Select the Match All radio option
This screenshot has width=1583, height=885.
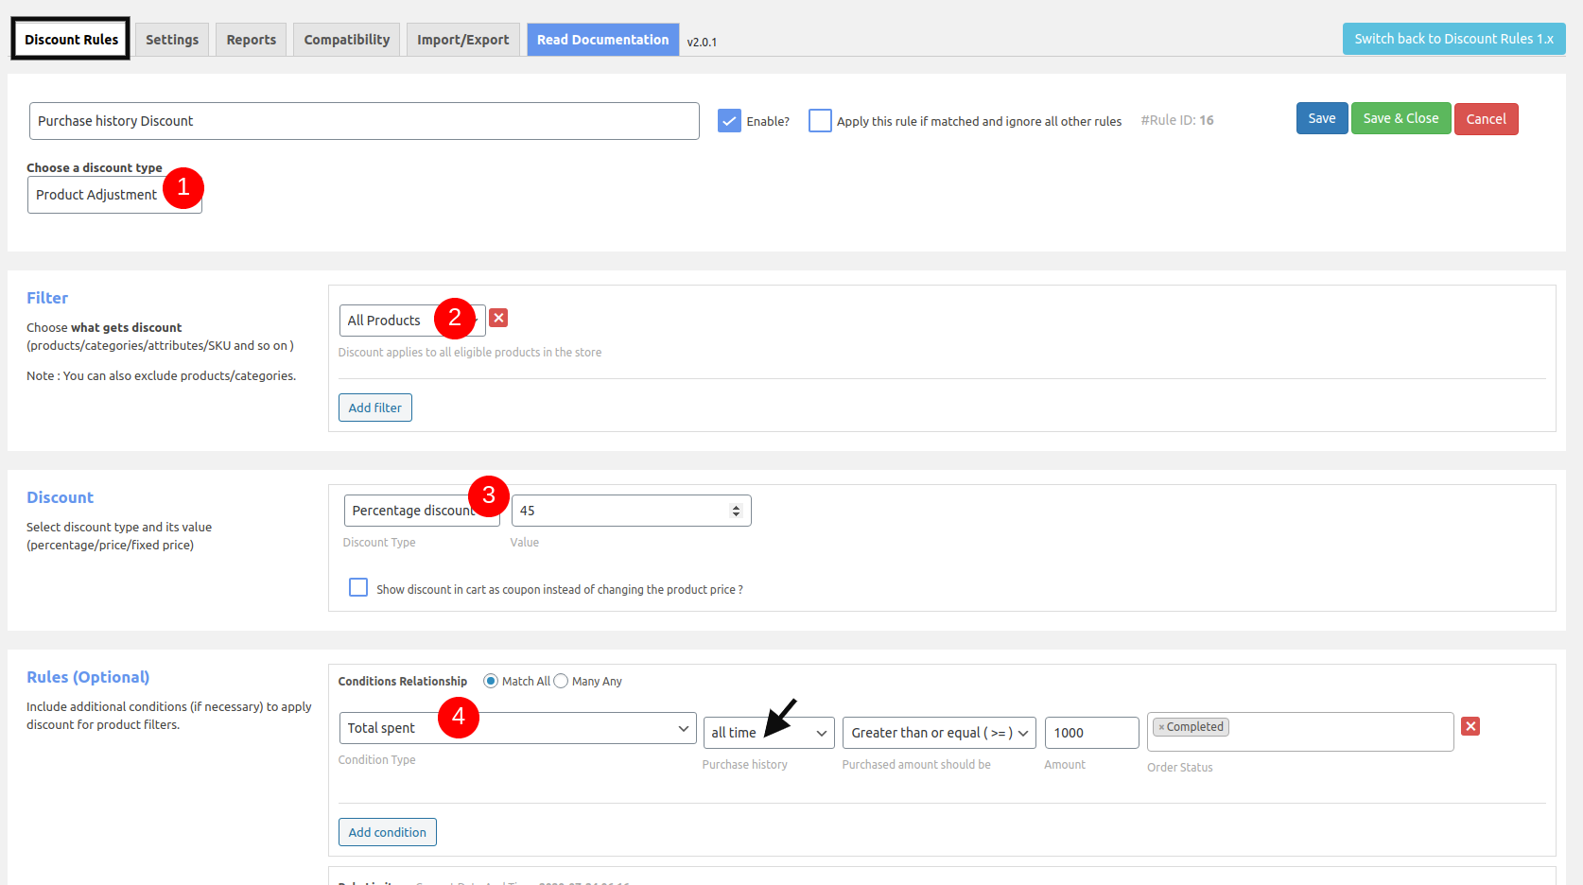[491, 681]
